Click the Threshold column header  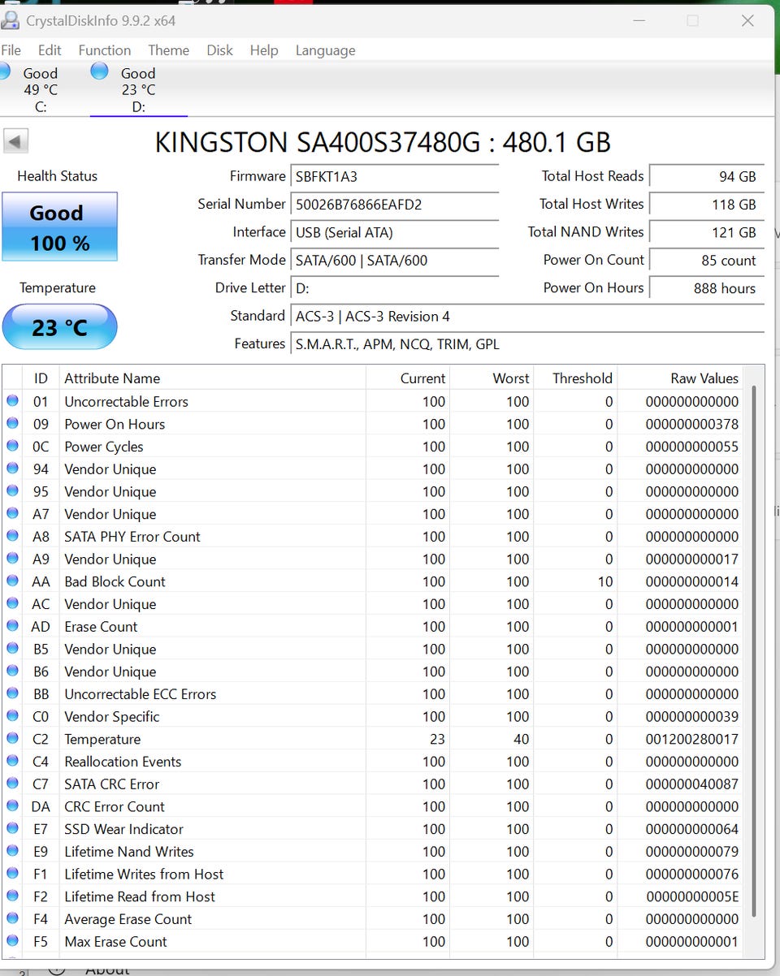575,378
